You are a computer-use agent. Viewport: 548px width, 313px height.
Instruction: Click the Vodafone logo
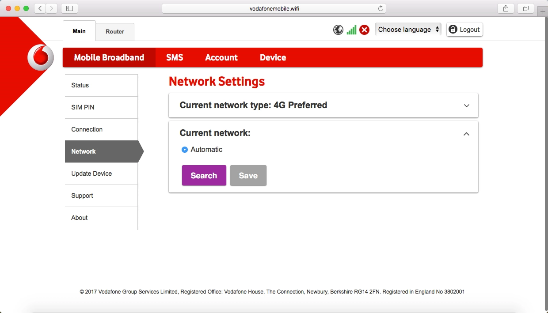pyautogui.click(x=40, y=58)
